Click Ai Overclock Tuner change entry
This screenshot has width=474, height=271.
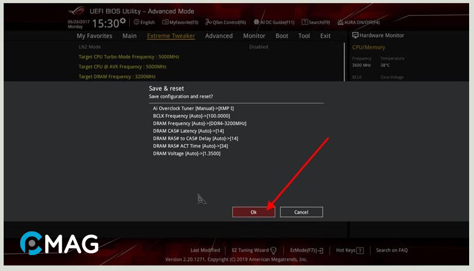pos(193,108)
